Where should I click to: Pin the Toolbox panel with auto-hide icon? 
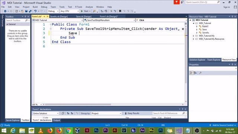25,16
